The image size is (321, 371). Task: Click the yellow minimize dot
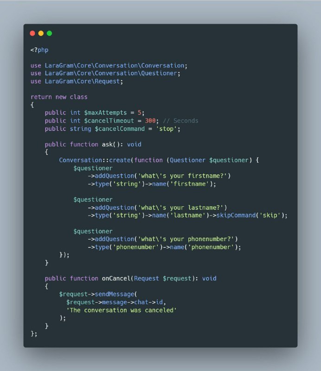41,33
